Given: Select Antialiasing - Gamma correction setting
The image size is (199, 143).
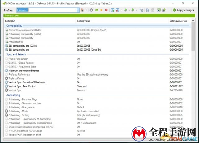Looking at the screenshot, I should point(25,103).
